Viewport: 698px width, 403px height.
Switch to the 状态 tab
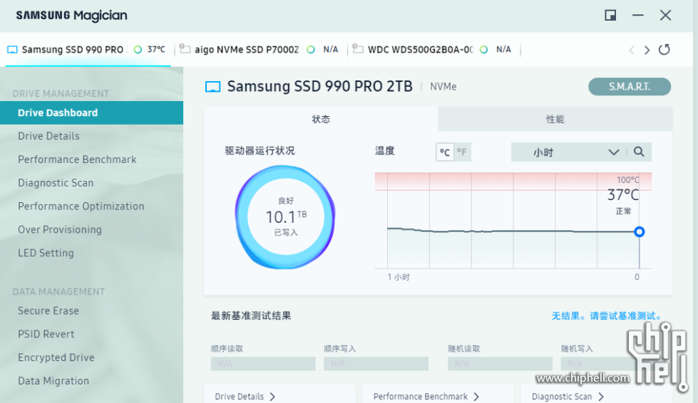coord(321,119)
